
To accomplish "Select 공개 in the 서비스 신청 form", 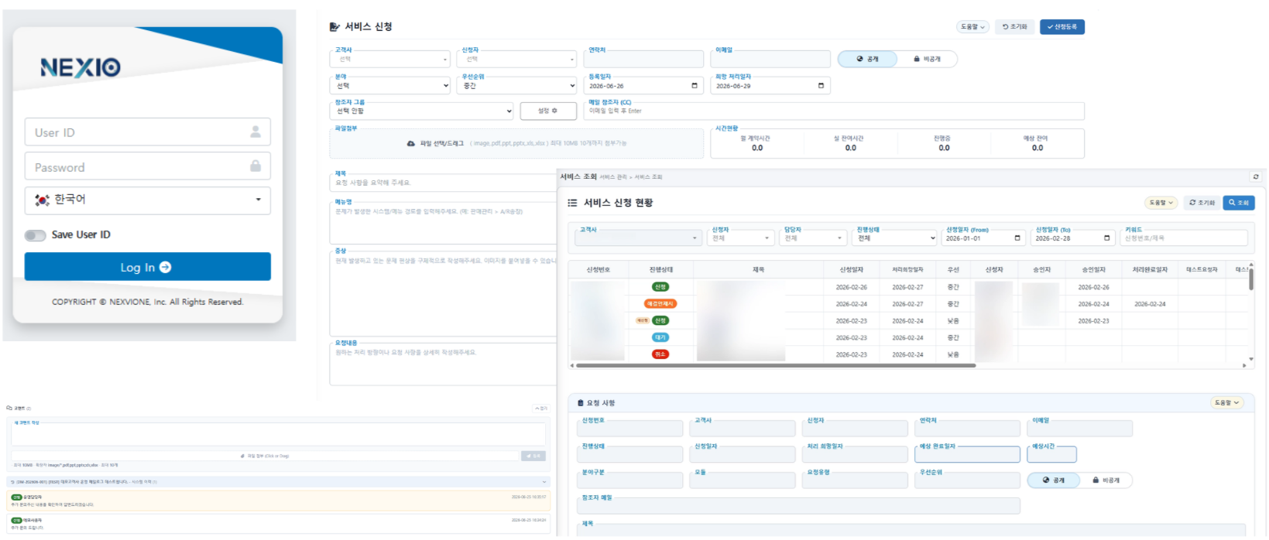I will [867, 59].
